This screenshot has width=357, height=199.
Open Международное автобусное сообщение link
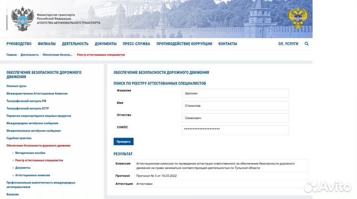click(32, 123)
